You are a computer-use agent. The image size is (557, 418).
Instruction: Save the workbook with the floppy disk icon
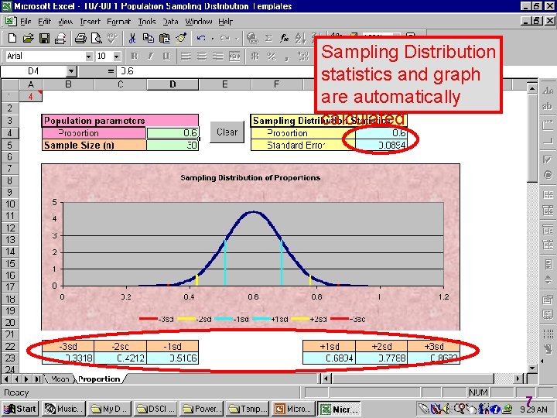pyautogui.click(x=44, y=38)
